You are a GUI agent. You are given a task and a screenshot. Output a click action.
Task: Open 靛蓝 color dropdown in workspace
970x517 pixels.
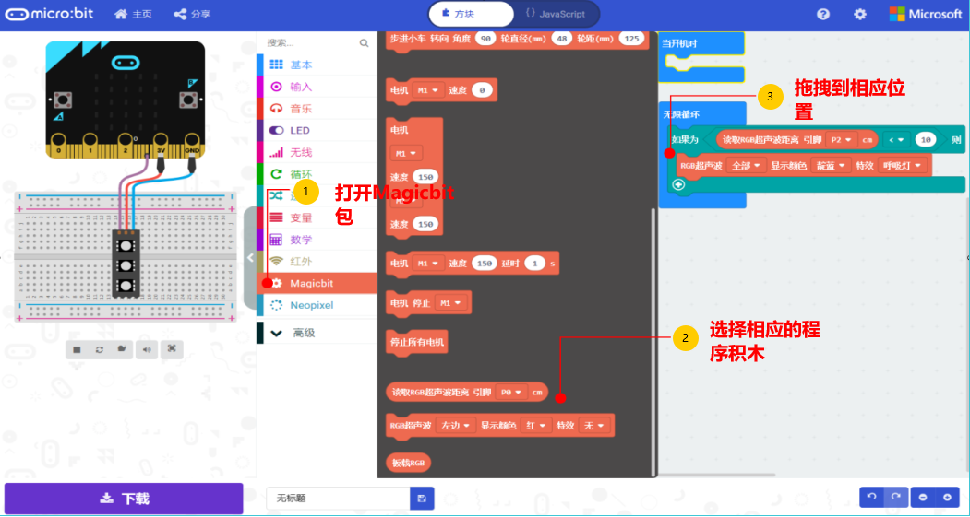[832, 166]
